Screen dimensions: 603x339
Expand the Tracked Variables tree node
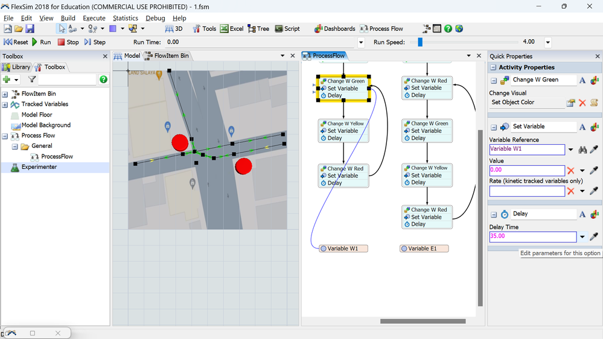pyautogui.click(x=5, y=104)
